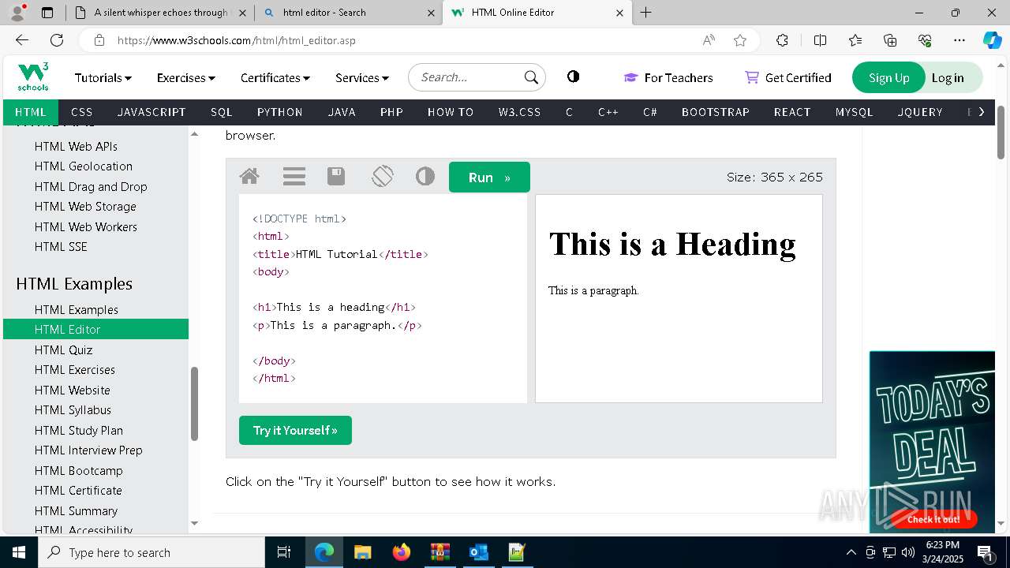This screenshot has height=568, width=1010.
Task: Expand the Services dropdown
Action: [x=362, y=77]
